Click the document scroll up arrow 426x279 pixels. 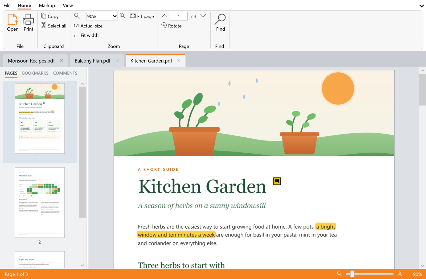[x=423, y=71]
